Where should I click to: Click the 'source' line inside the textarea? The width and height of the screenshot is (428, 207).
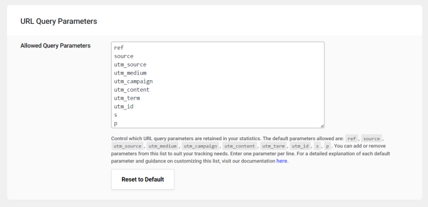124,56
